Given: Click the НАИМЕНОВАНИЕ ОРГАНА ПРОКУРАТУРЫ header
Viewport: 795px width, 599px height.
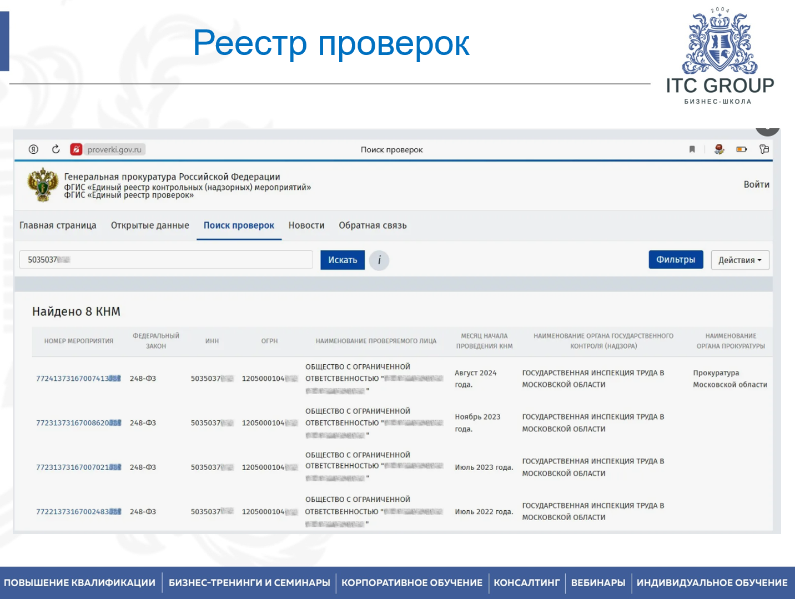Looking at the screenshot, I should point(731,341).
